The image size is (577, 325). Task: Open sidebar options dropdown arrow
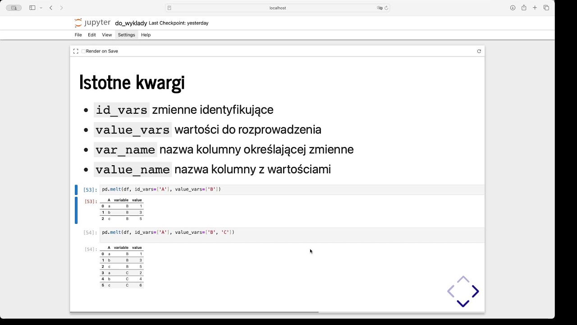coord(41,8)
